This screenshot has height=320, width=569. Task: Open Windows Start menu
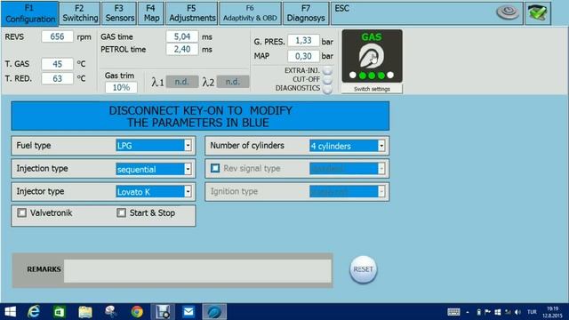click(x=10, y=312)
